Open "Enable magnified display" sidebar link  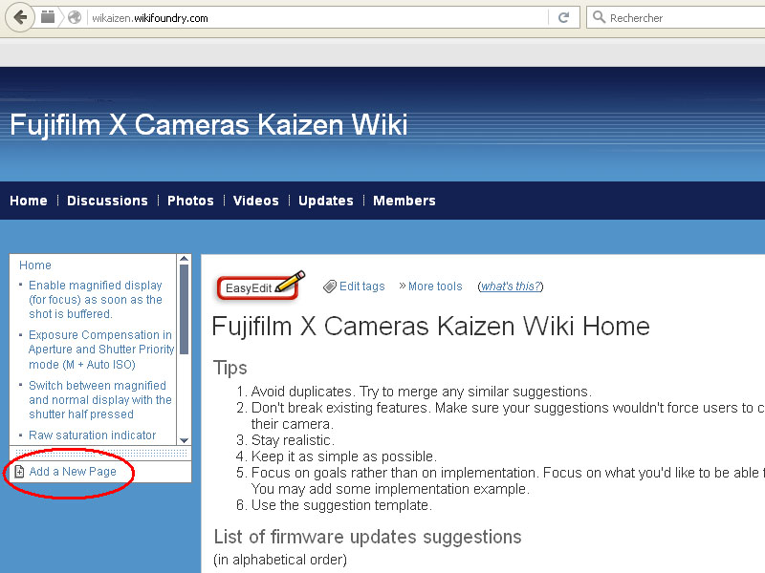click(96, 300)
